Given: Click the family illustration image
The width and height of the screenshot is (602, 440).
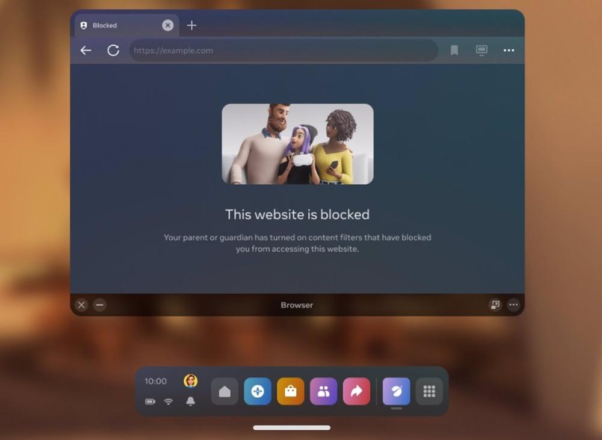Looking at the screenshot, I should tap(297, 144).
